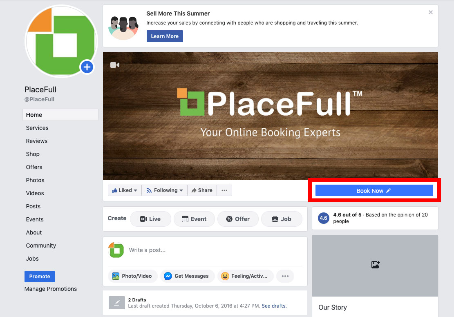The height and width of the screenshot is (317, 454).
Task: Create an Event
Action: (194, 219)
